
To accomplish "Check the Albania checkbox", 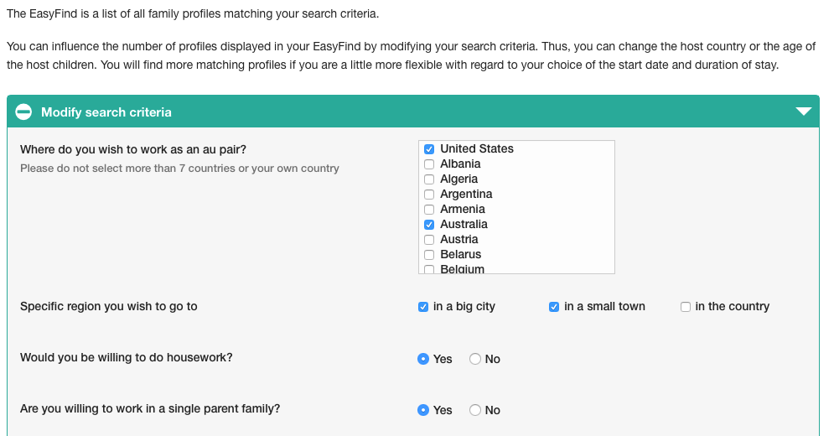I will [429, 164].
